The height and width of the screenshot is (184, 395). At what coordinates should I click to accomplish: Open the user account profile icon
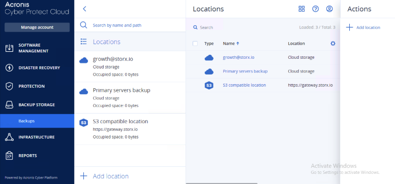329,9
